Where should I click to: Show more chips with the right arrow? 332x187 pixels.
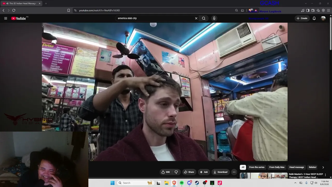323,167
